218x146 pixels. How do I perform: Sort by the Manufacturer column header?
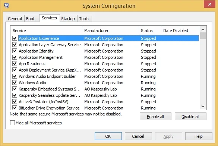(x=111, y=31)
